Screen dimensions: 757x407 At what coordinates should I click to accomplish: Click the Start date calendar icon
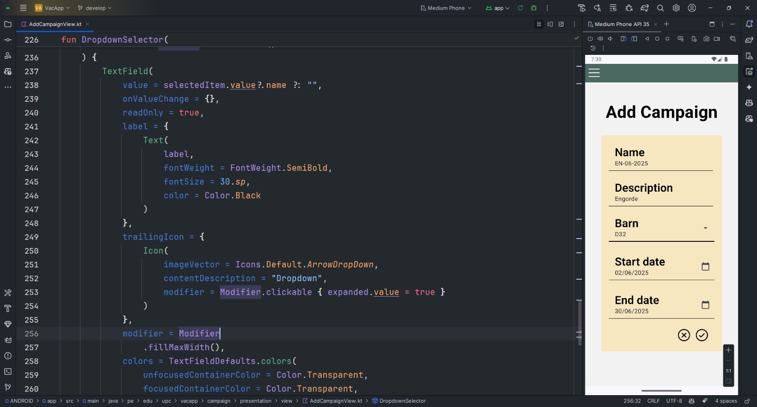(705, 266)
